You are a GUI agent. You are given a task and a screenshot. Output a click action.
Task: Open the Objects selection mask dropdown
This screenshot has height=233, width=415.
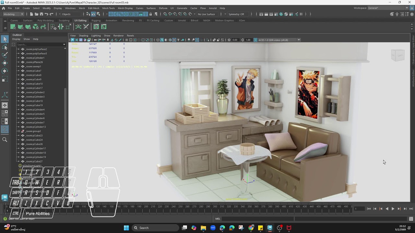[x=71, y=14]
